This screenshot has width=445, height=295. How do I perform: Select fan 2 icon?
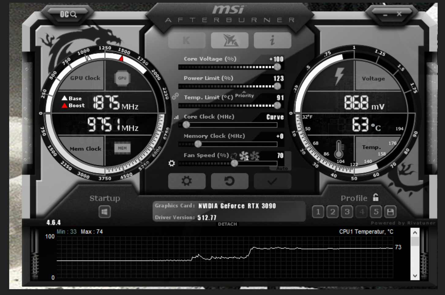255,156
